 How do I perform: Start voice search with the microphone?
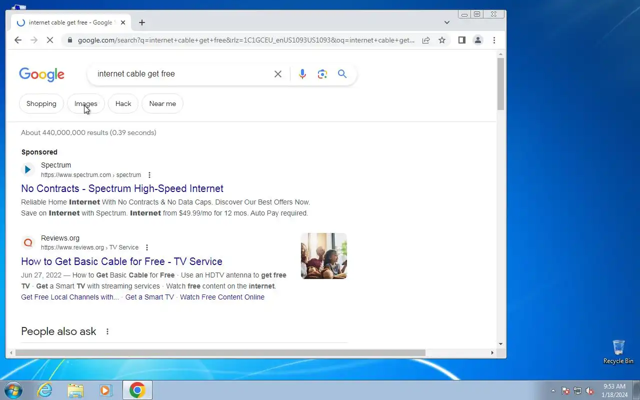(302, 74)
